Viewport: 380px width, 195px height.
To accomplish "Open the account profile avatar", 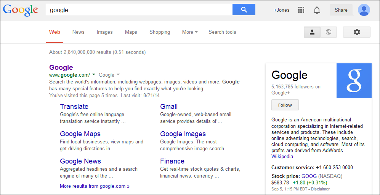I will (x=364, y=10).
